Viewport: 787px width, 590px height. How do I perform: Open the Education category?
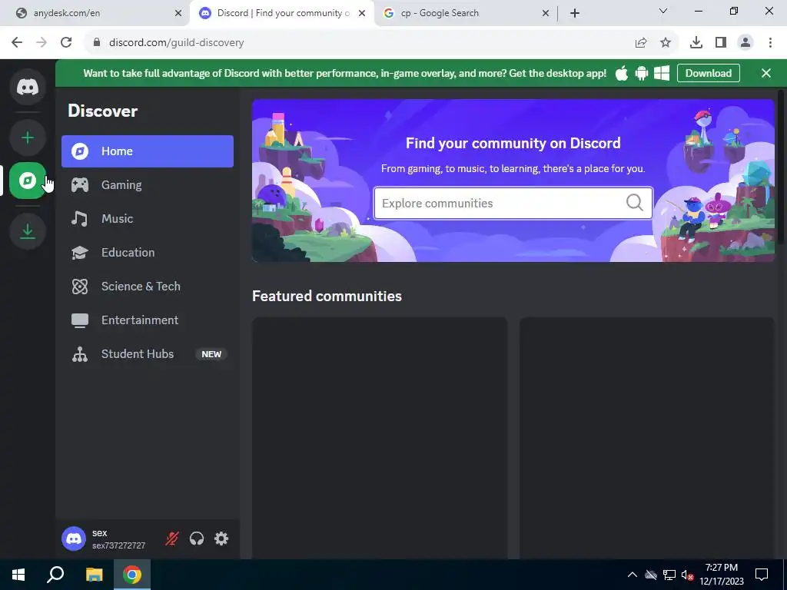coord(148,252)
